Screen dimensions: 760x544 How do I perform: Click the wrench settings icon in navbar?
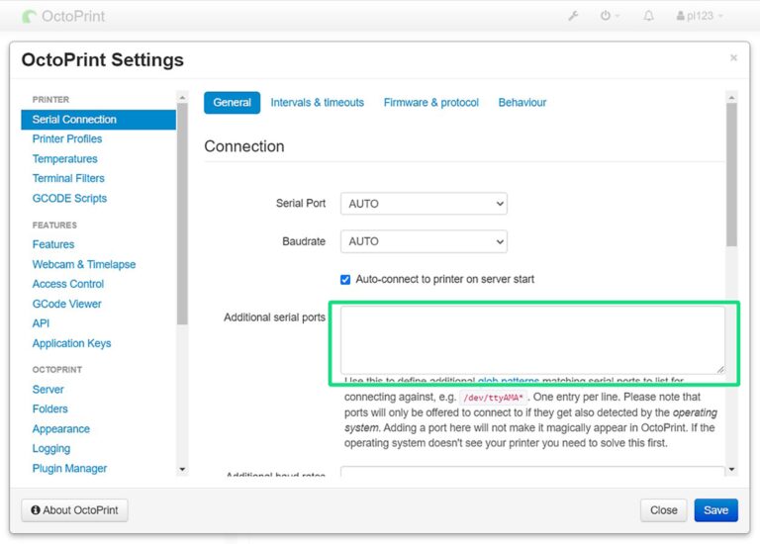(573, 16)
